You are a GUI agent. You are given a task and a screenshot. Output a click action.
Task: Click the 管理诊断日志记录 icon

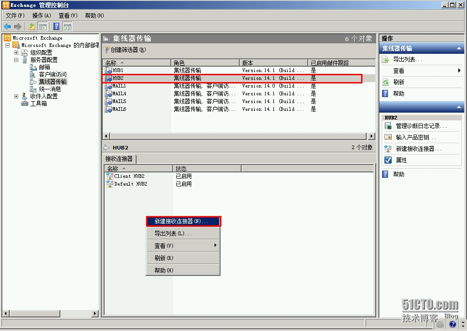click(388, 126)
